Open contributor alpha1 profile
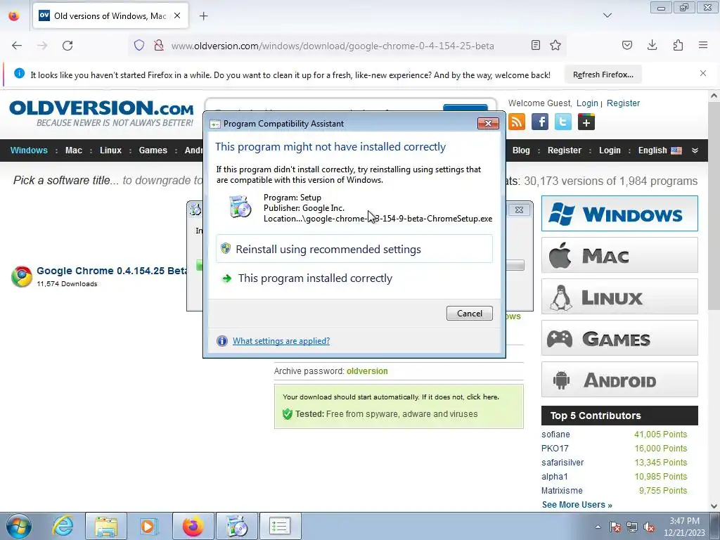The height and width of the screenshot is (540, 720). [x=554, y=476]
